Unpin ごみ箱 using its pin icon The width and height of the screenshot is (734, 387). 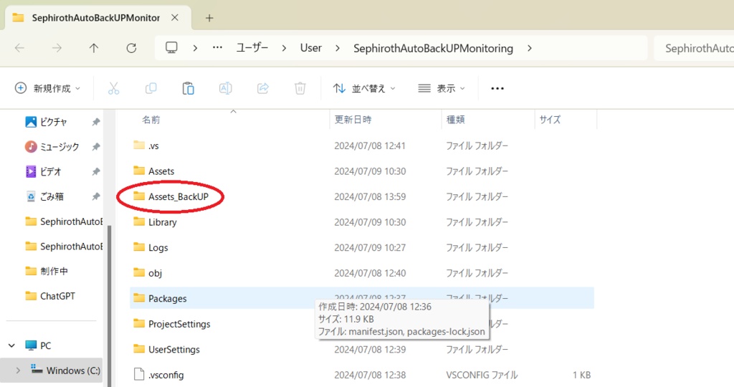click(95, 196)
